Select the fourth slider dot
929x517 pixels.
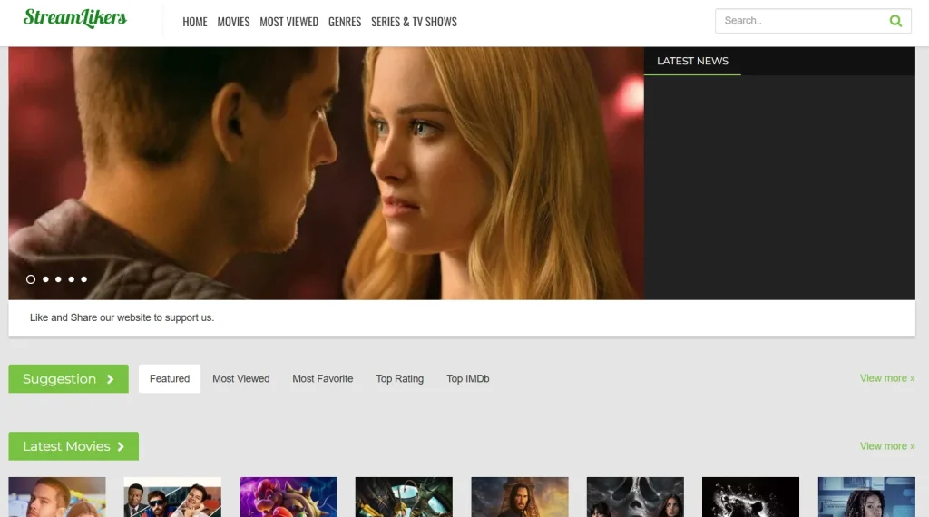click(71, 279)
